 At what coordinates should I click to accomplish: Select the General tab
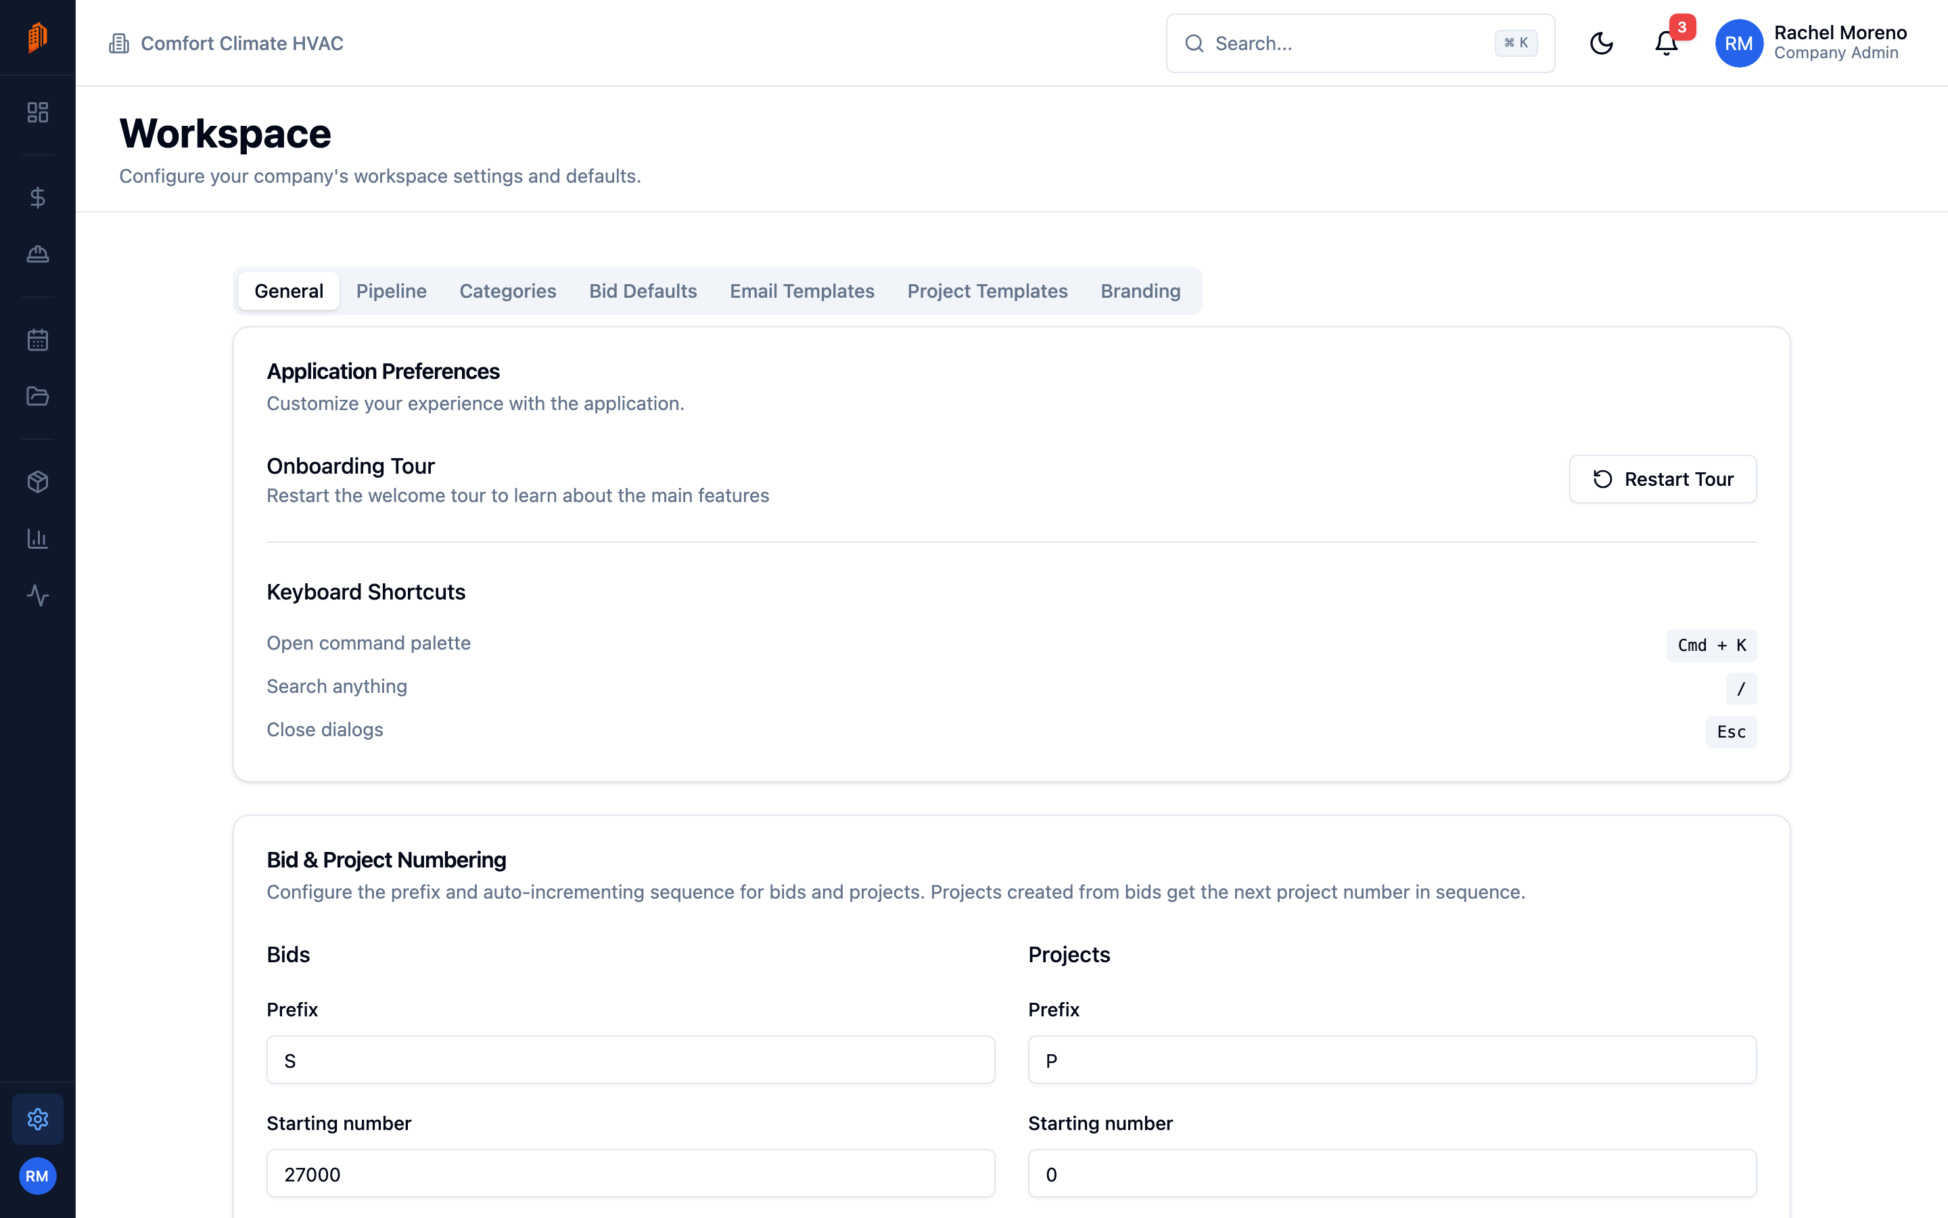[x=289, y=291]
